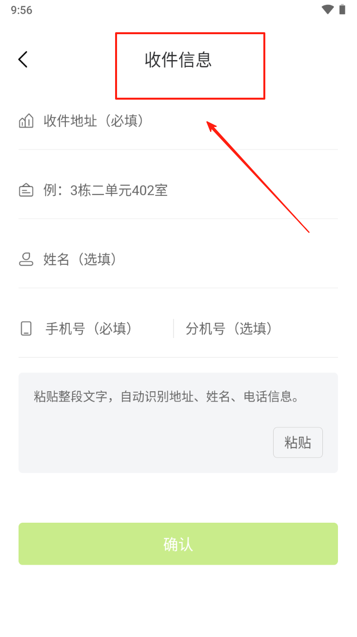Image resolution: width=357 pixels, height=637 pixels.
Task: Focus the 例:3栋二单元402室 detail field
Action: click(178, 190)
